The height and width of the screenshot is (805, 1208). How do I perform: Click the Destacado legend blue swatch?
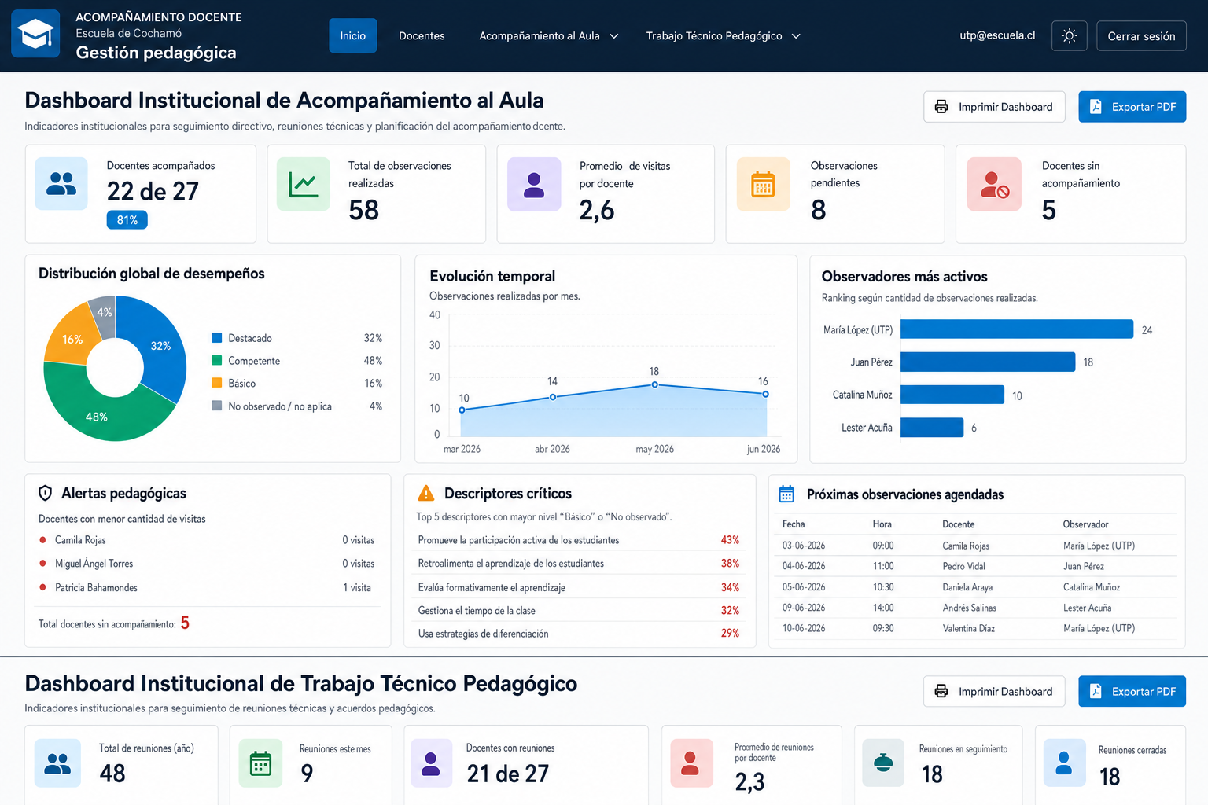pos(216,338)
